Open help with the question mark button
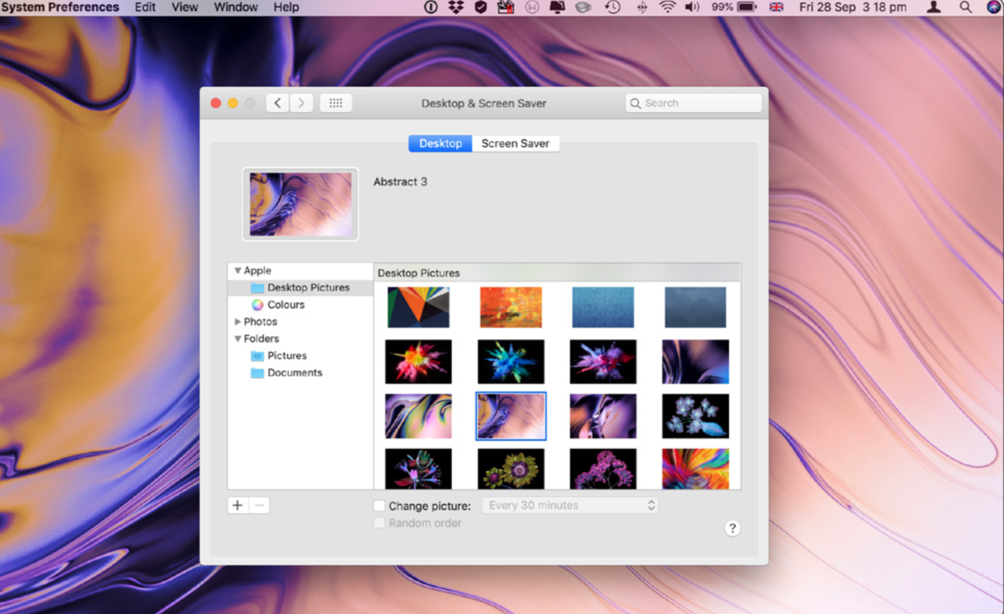 (x=733, y=528)
